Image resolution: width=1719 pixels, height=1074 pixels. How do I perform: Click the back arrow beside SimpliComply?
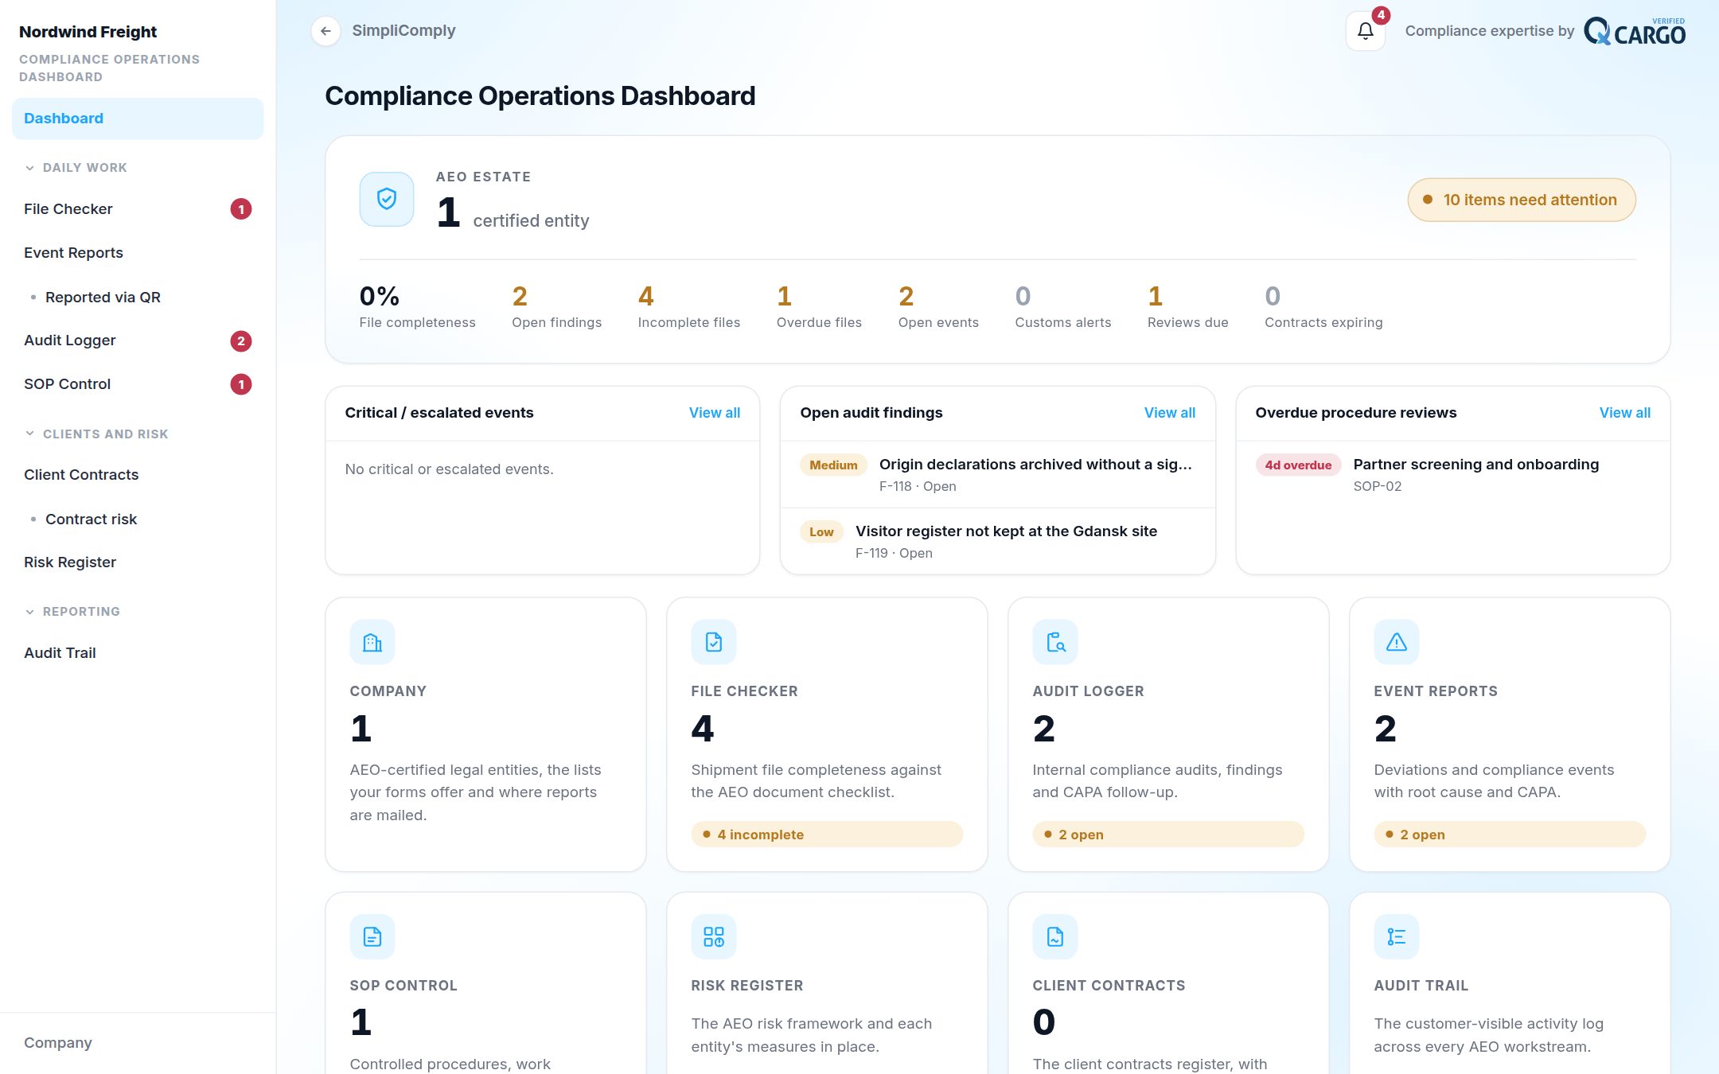[x=325, y=31]
